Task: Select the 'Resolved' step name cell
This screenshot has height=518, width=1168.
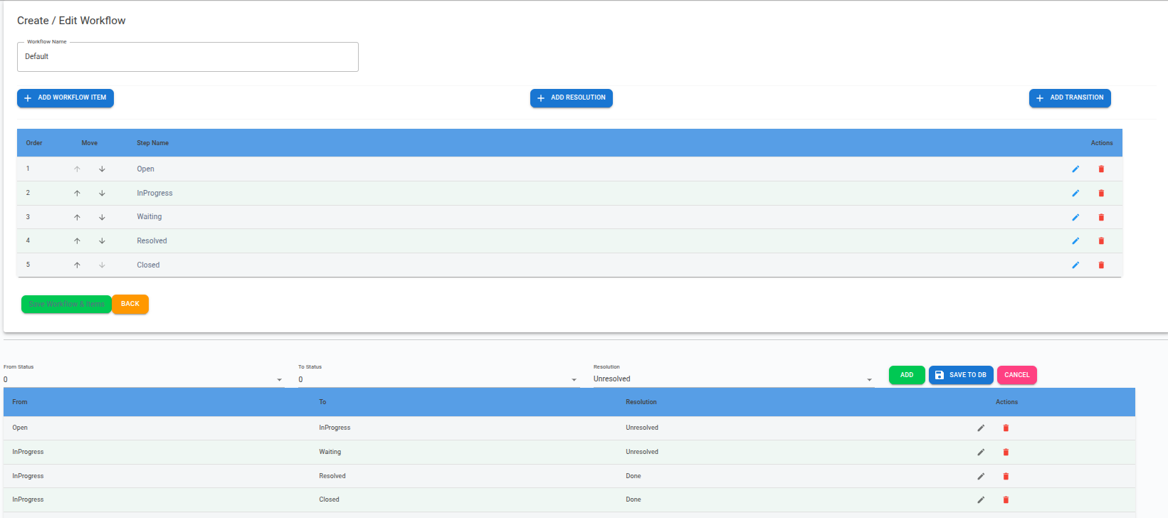Action: tap(152, 241)
